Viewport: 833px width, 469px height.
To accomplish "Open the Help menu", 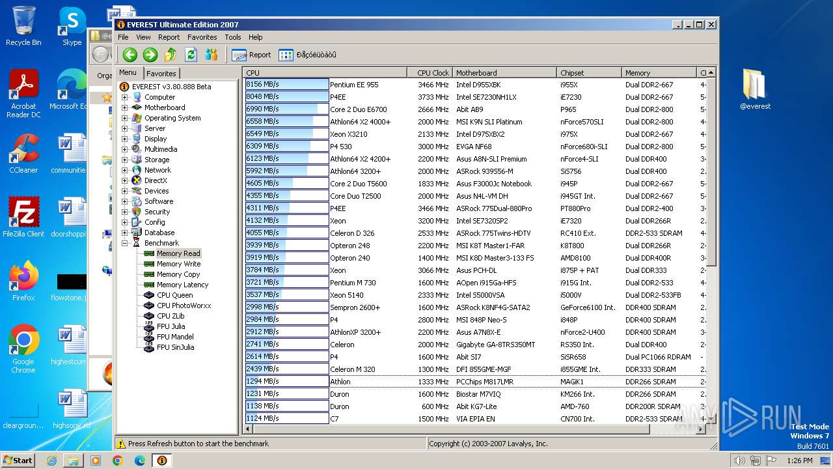I will [256, 37].
